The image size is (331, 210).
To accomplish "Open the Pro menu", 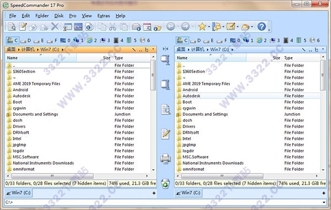I will point(72,16).
